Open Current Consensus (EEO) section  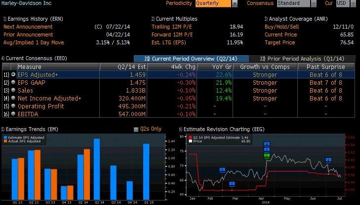click(x=34, y=59)
